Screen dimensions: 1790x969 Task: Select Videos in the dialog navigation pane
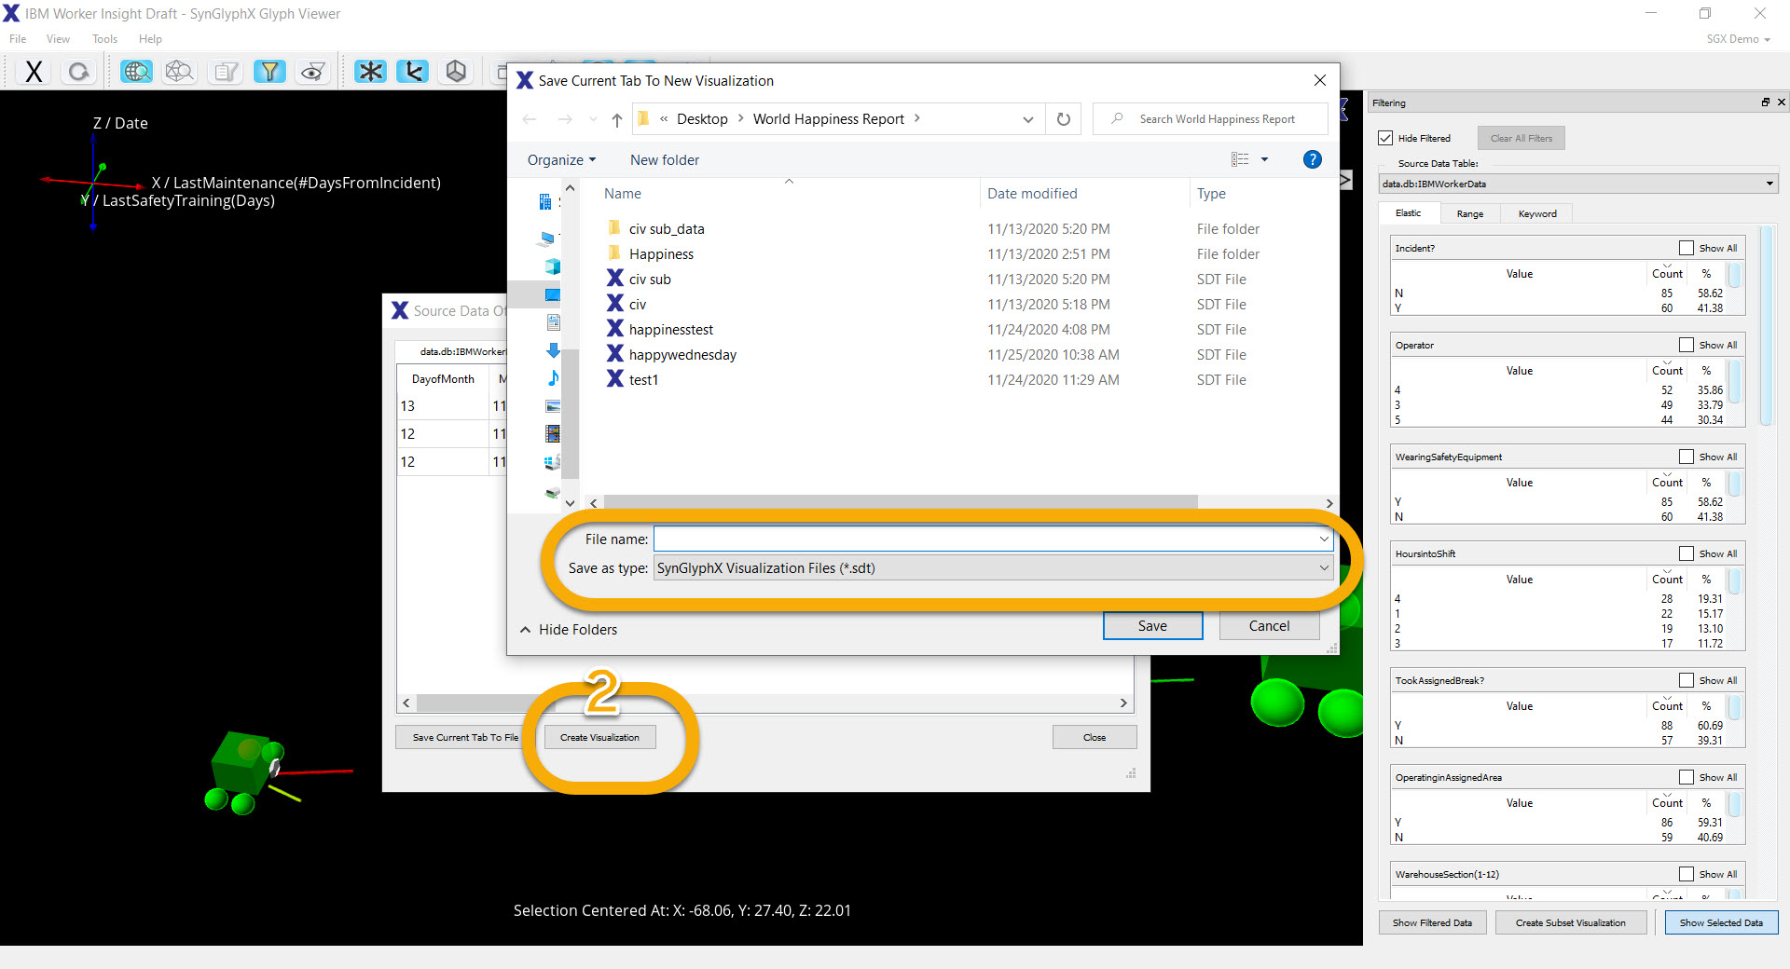(x=553, y=434)
